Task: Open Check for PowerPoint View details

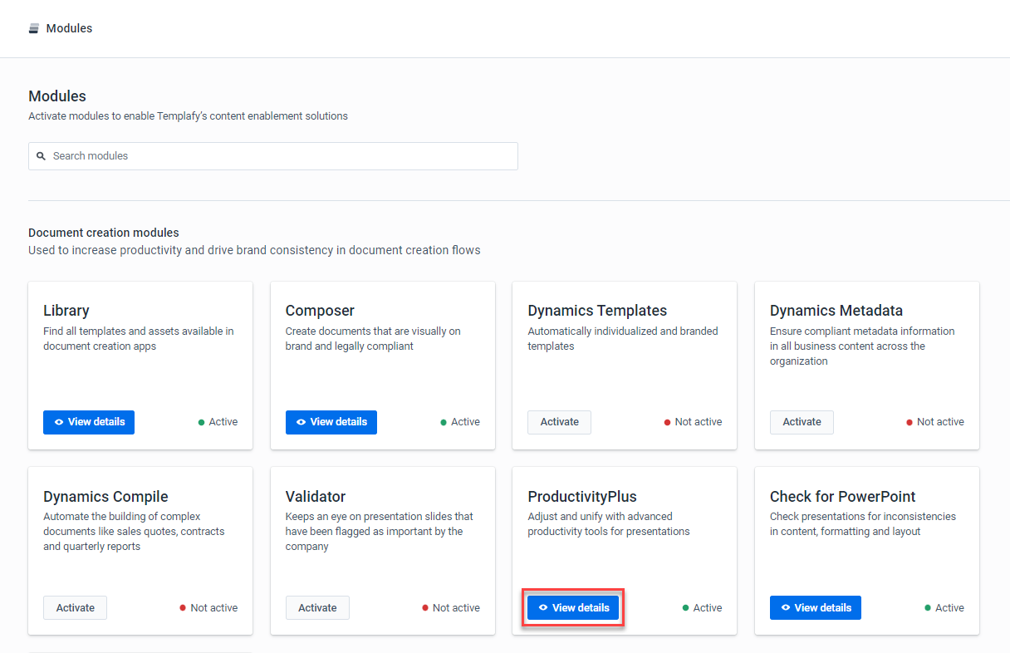Action: click(x=816, y=608)
